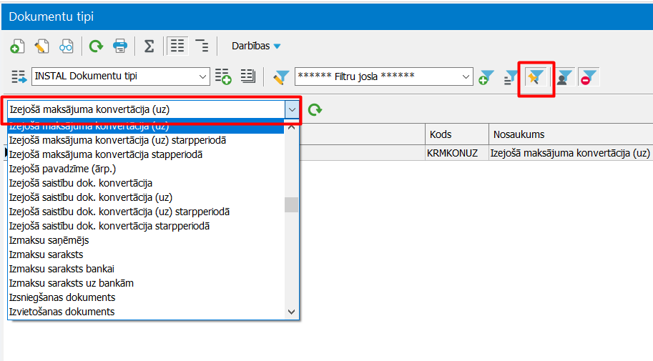The width and height of the screenshot is (653, 361).
Task: Click the Nosaukums cell Izejošā maksājuma konvertācija (uz)
Action: click(x=571, y=153)
